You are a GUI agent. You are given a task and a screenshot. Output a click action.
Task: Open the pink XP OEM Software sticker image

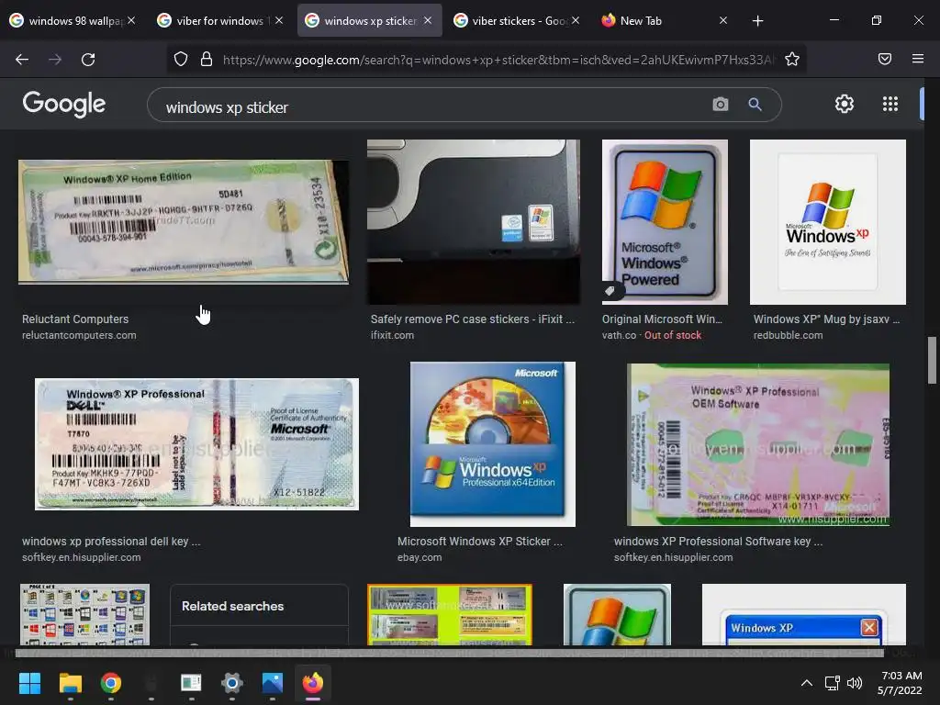tap(758, 444)
